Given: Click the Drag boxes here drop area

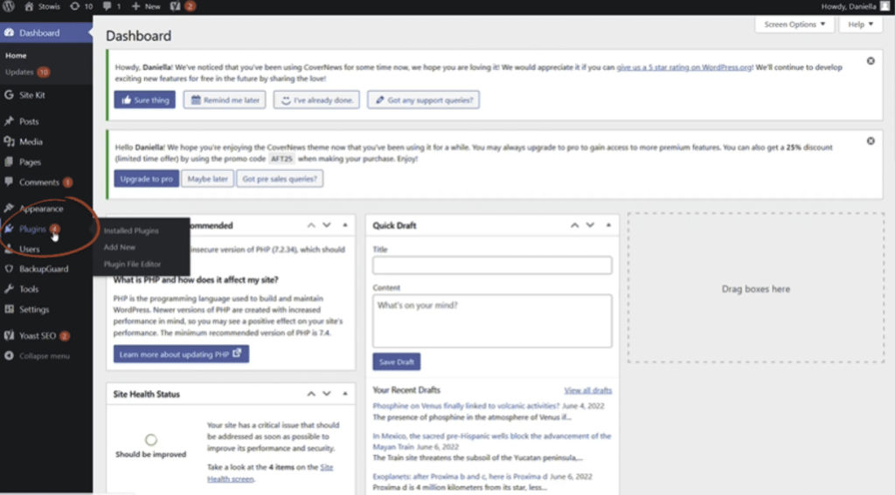Looking at the screenshot, I should coord(756,289).
